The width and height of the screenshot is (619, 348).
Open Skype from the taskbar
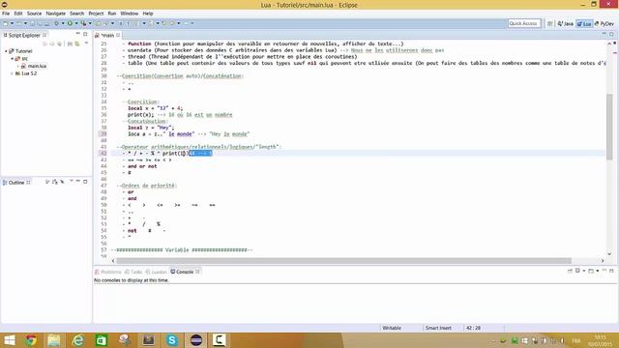pos(172,340)
